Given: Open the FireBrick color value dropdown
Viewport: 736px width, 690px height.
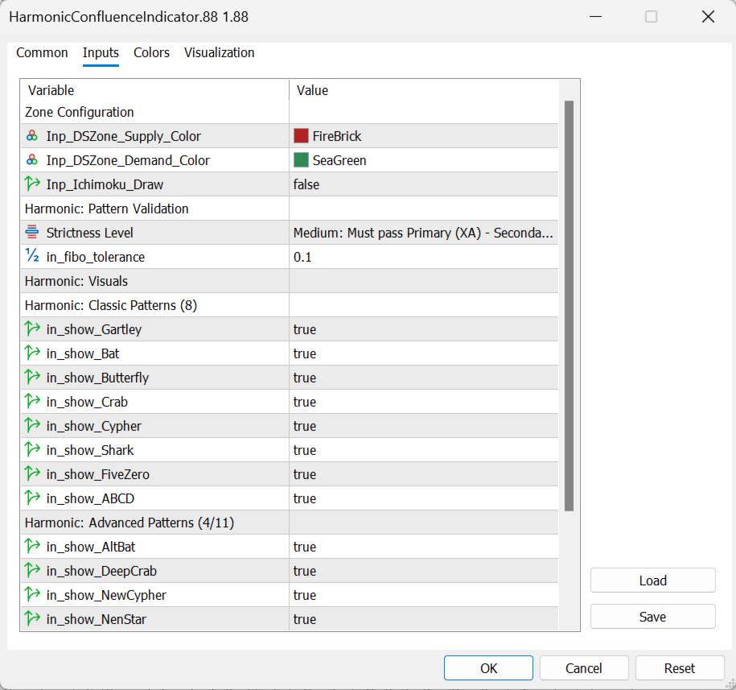Looking at the screenshot, I should pyautogui.click(x=423, y=136).
